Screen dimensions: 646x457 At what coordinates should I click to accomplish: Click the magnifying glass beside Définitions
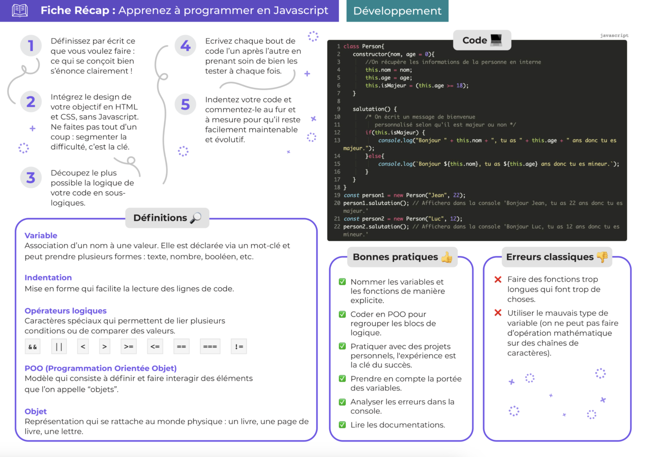196,218
